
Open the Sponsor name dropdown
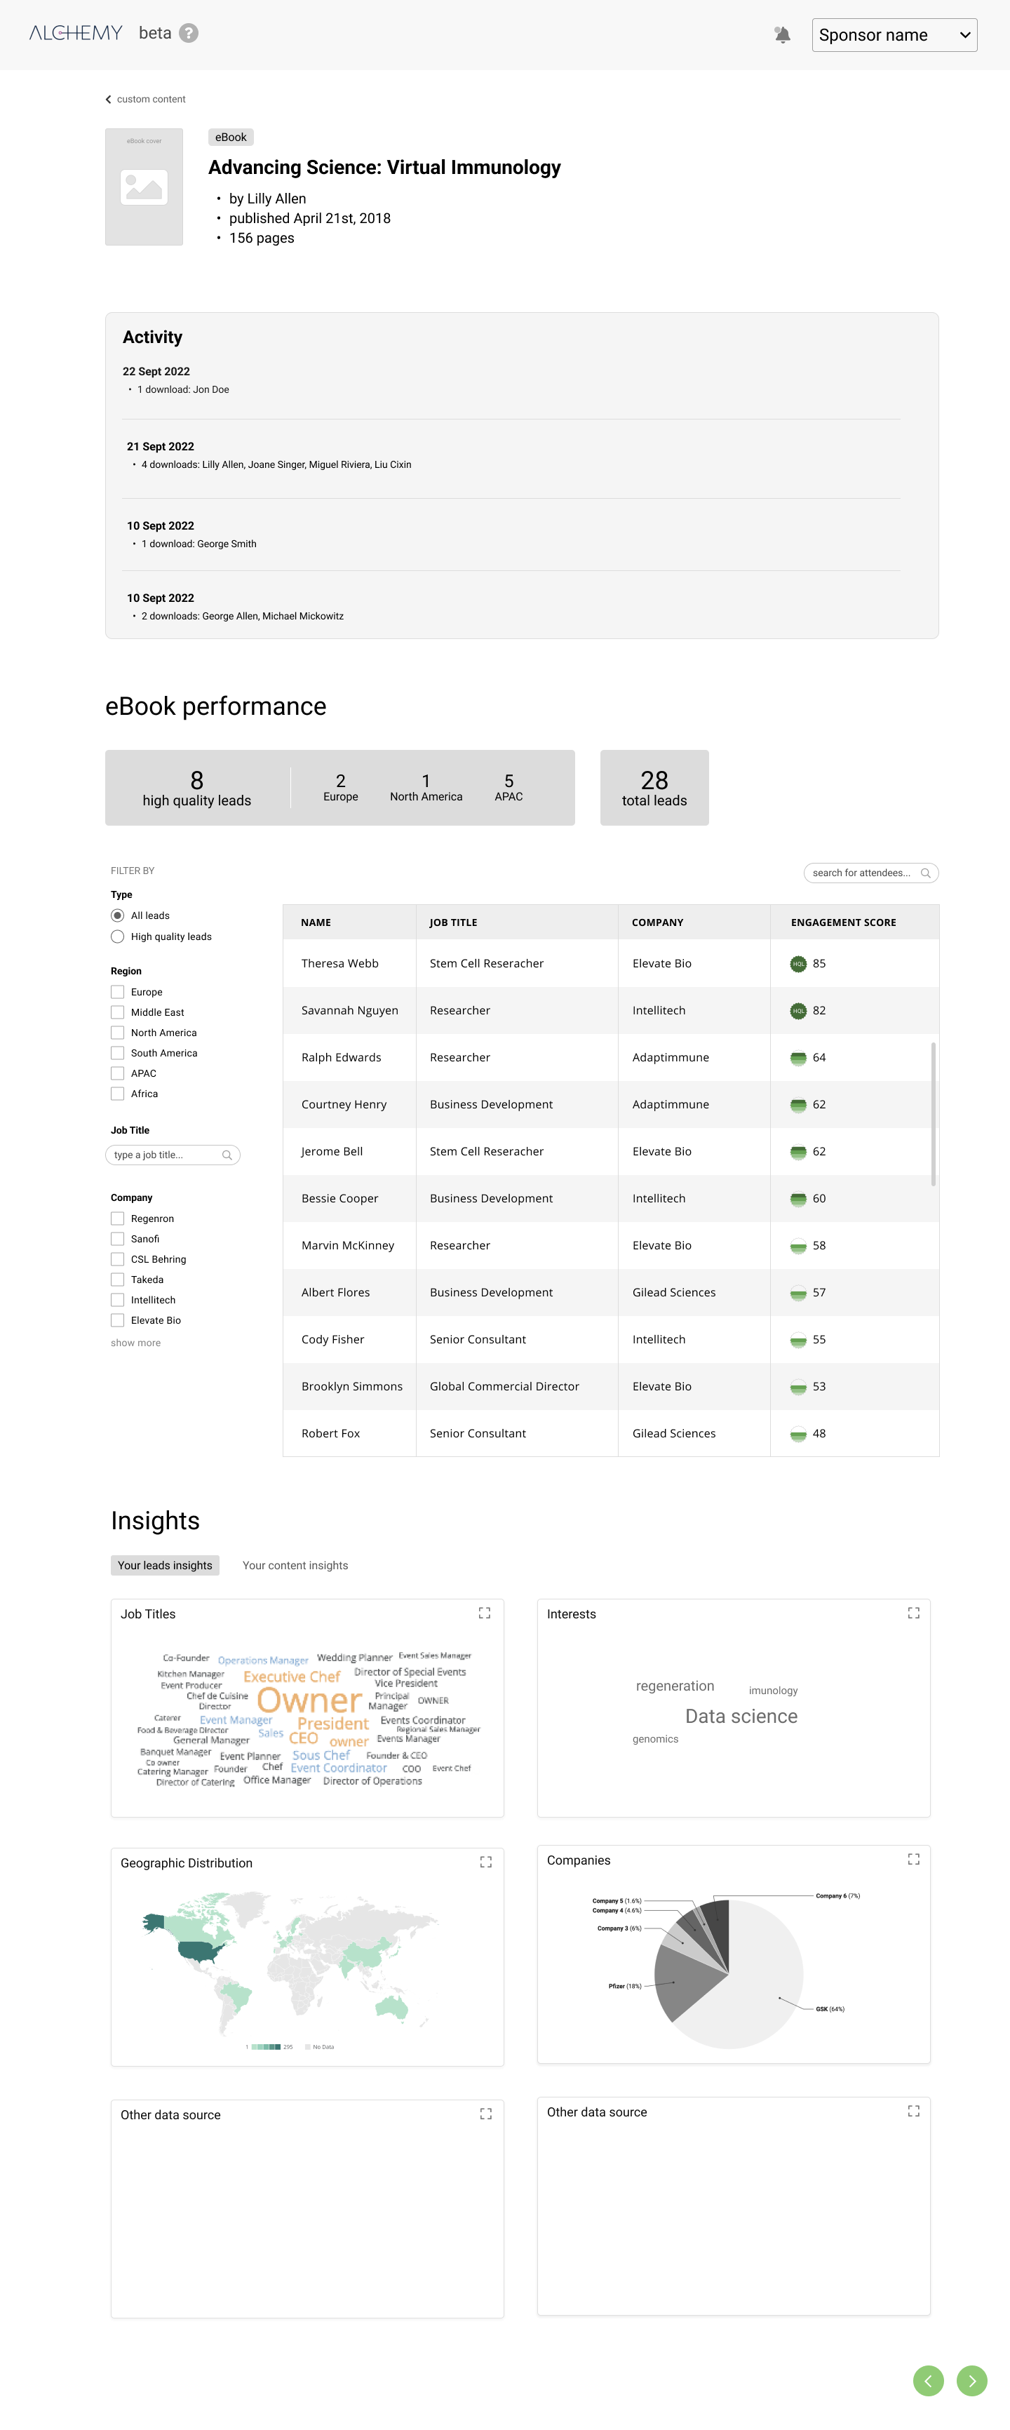click(x=894, y=35)
